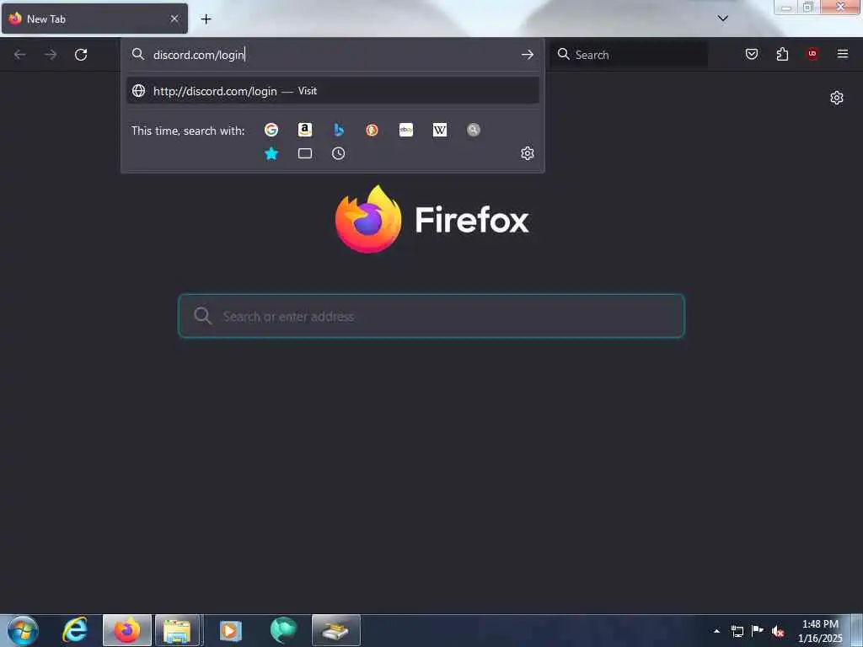863x647 pixels.
Task: Search this time with Google
Action: 271,130
